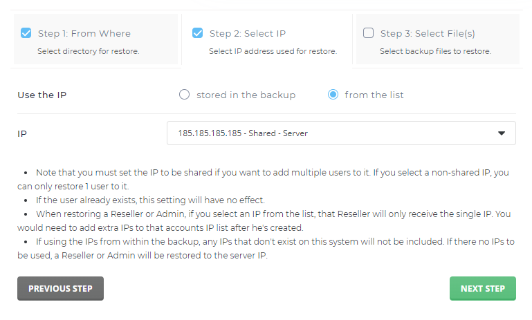Select the "stored in the backup" radio button
This screenshot has width=532, height=320.
[x=184, y=95]
